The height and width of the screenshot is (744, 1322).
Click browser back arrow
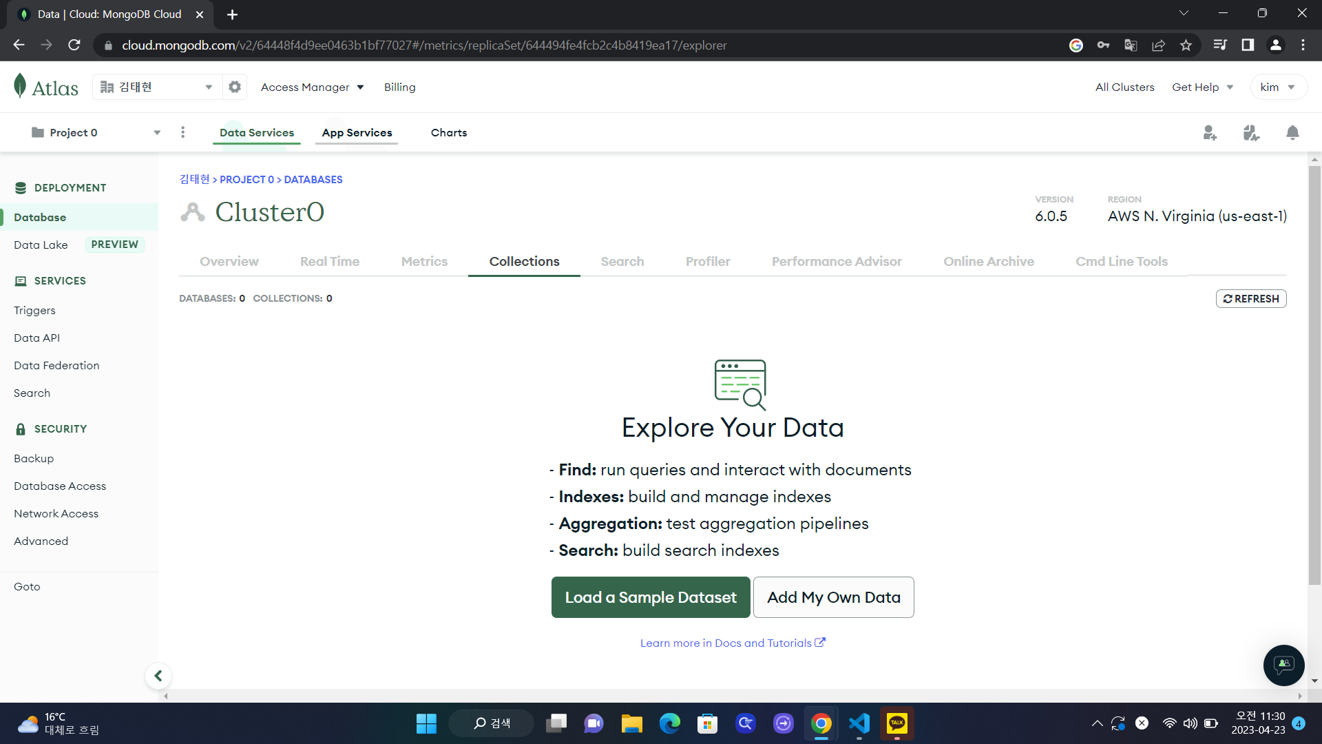pyautogui.click(x=19, y=45)
